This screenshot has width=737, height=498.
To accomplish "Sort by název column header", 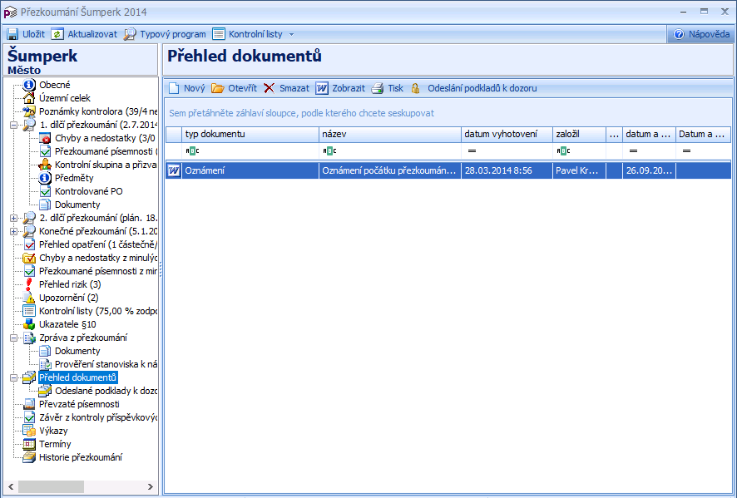I will click(390, 135).
